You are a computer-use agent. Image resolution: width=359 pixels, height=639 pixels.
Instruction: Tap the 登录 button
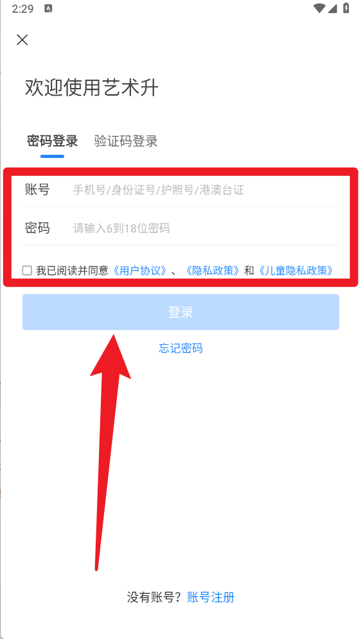[x=180, y=312]
